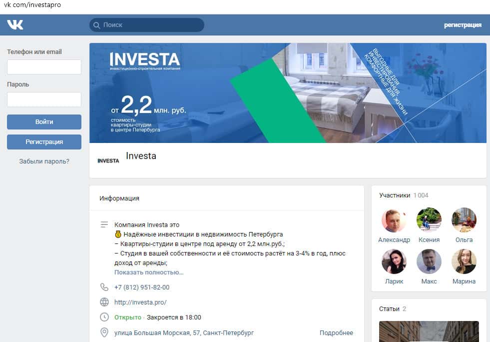This screenshot has width=490, height=342.
Task: Open the small INVESTA group avatar
Action: (108, 160)
